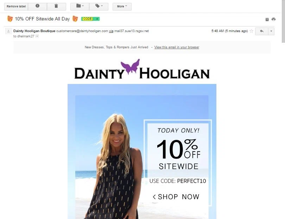Screen dimensions: 285x219
Task: Click sender's profile avatar icon
Action: (8, 31)
